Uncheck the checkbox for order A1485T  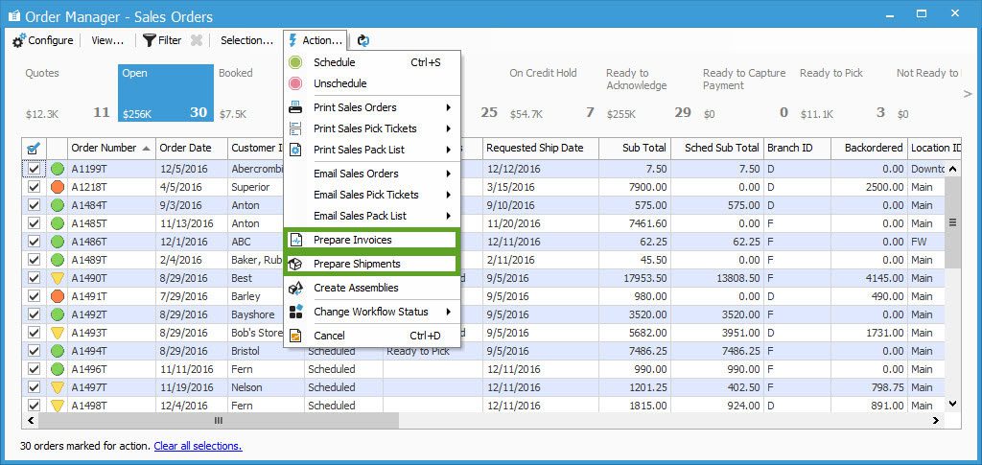coord(34,223)
